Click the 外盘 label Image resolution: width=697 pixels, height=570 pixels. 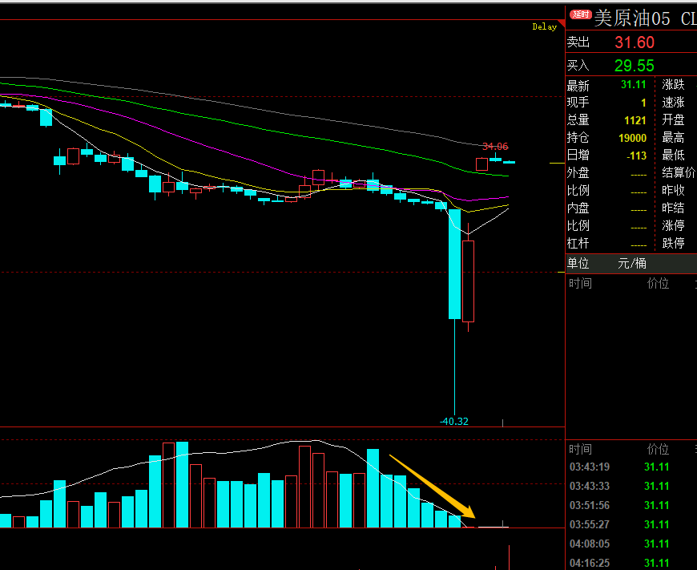pos(578,172)
